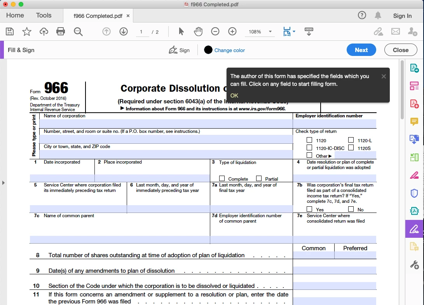Screen dimensions: 424x305
Task: Check the 1120S return type box
Action: pyautogui.click(x=351, y=148)
